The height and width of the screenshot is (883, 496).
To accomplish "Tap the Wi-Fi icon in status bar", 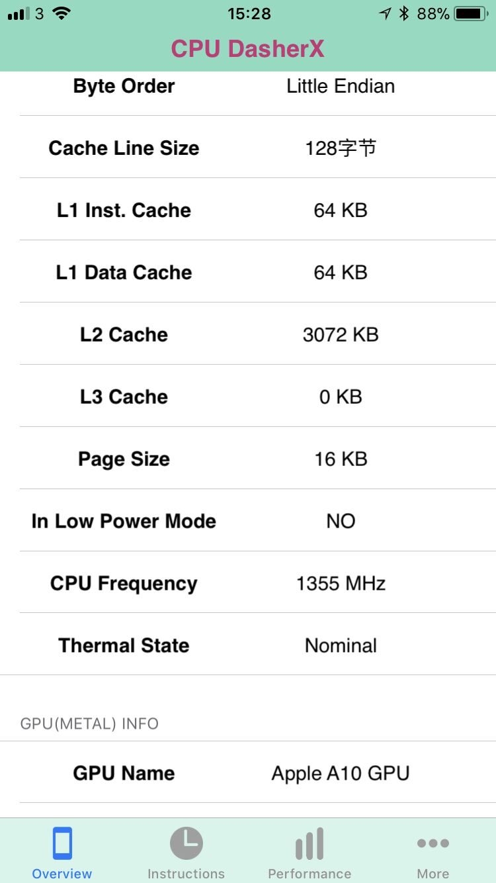I will click(62, 13).
